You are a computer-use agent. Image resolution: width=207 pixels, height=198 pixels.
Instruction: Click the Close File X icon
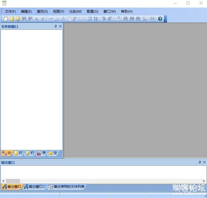point(37,19)
